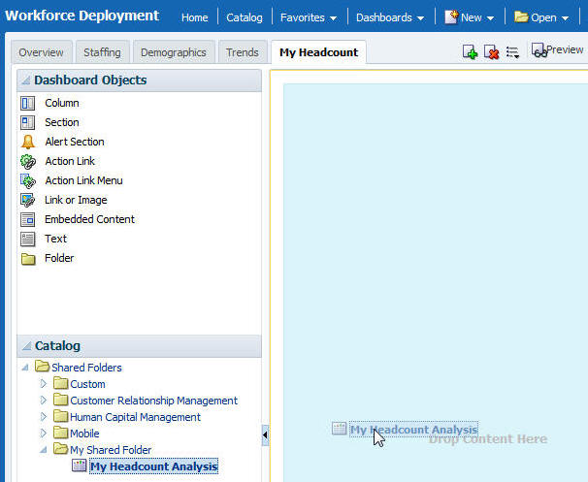
Task: Select Folder label in Dashboard Objects
Action: pyautogui.click(x=59, y=259)
